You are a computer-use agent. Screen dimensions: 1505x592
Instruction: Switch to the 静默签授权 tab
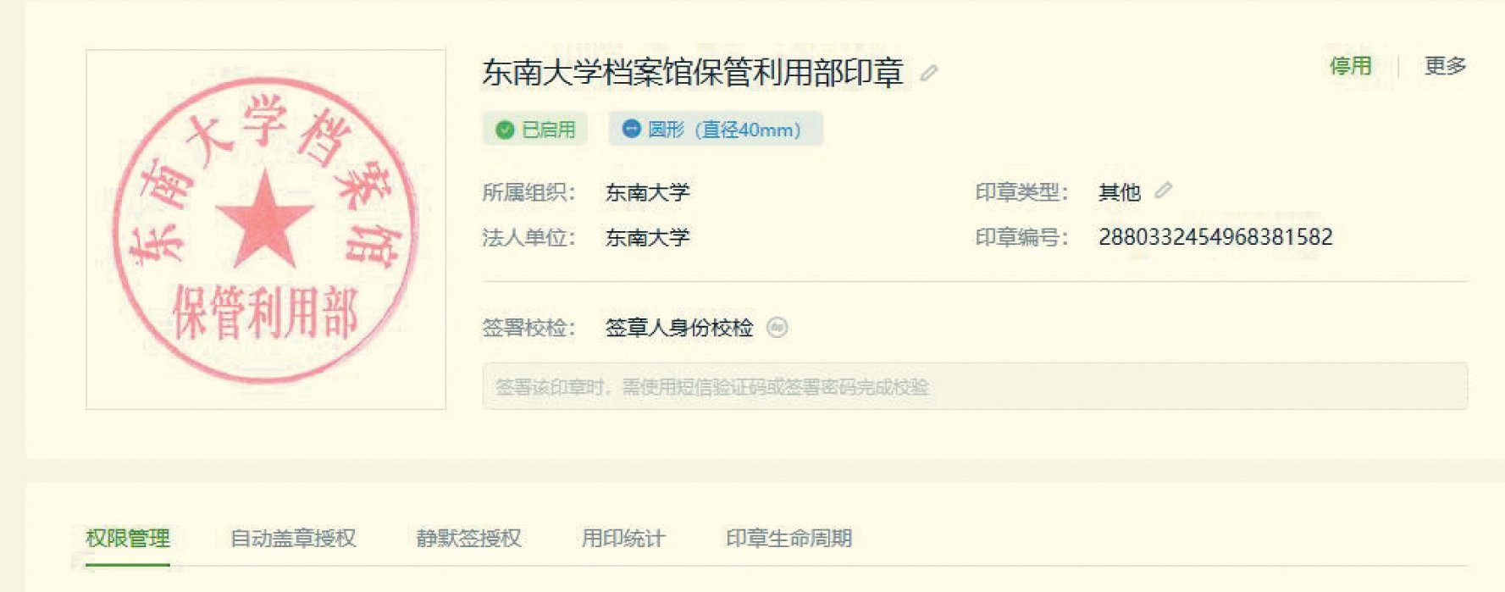tap(468, 538)
